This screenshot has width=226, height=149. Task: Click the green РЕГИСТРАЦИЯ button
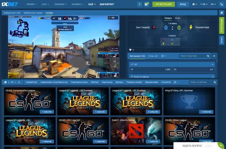pos(164,4)
